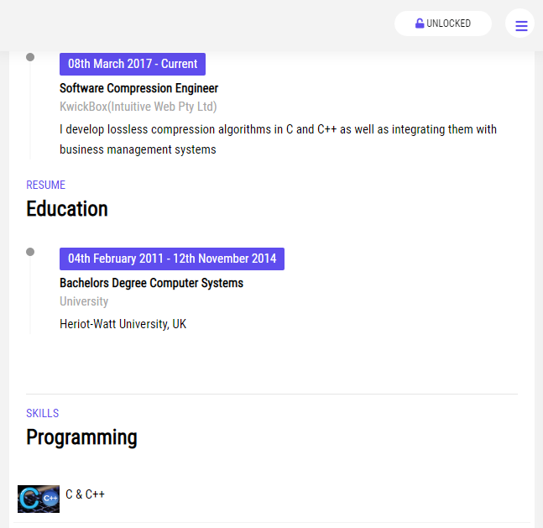Select the C & C++ skill thumbnail
543x528 pixels.
(x=39, y=498)
